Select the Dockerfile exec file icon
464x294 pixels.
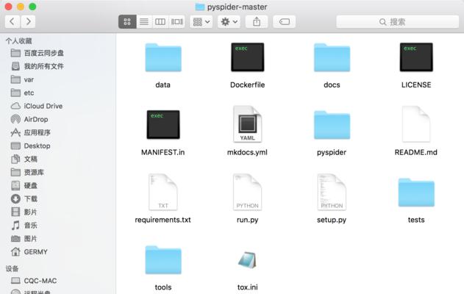coord(247,57)
